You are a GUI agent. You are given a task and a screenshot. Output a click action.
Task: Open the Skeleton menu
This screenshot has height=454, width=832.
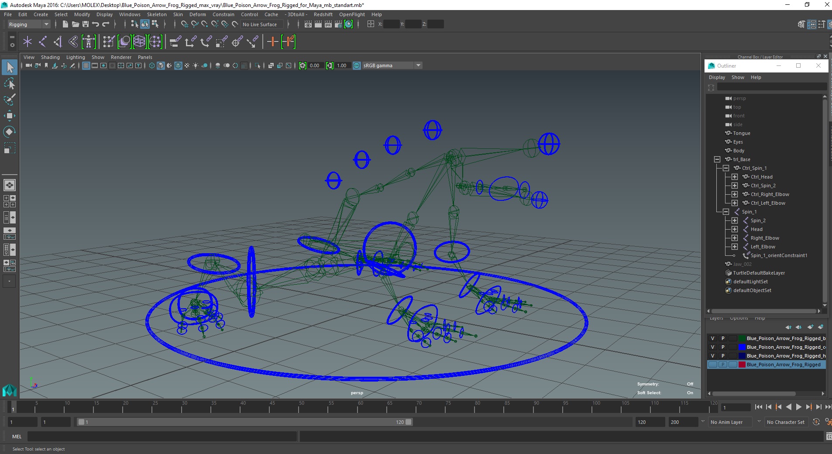point(157,14)
